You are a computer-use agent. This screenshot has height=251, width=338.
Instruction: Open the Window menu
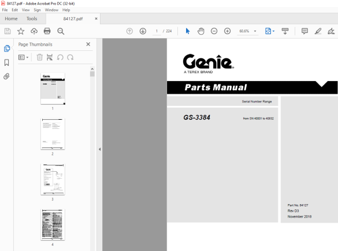coord(51,10)
